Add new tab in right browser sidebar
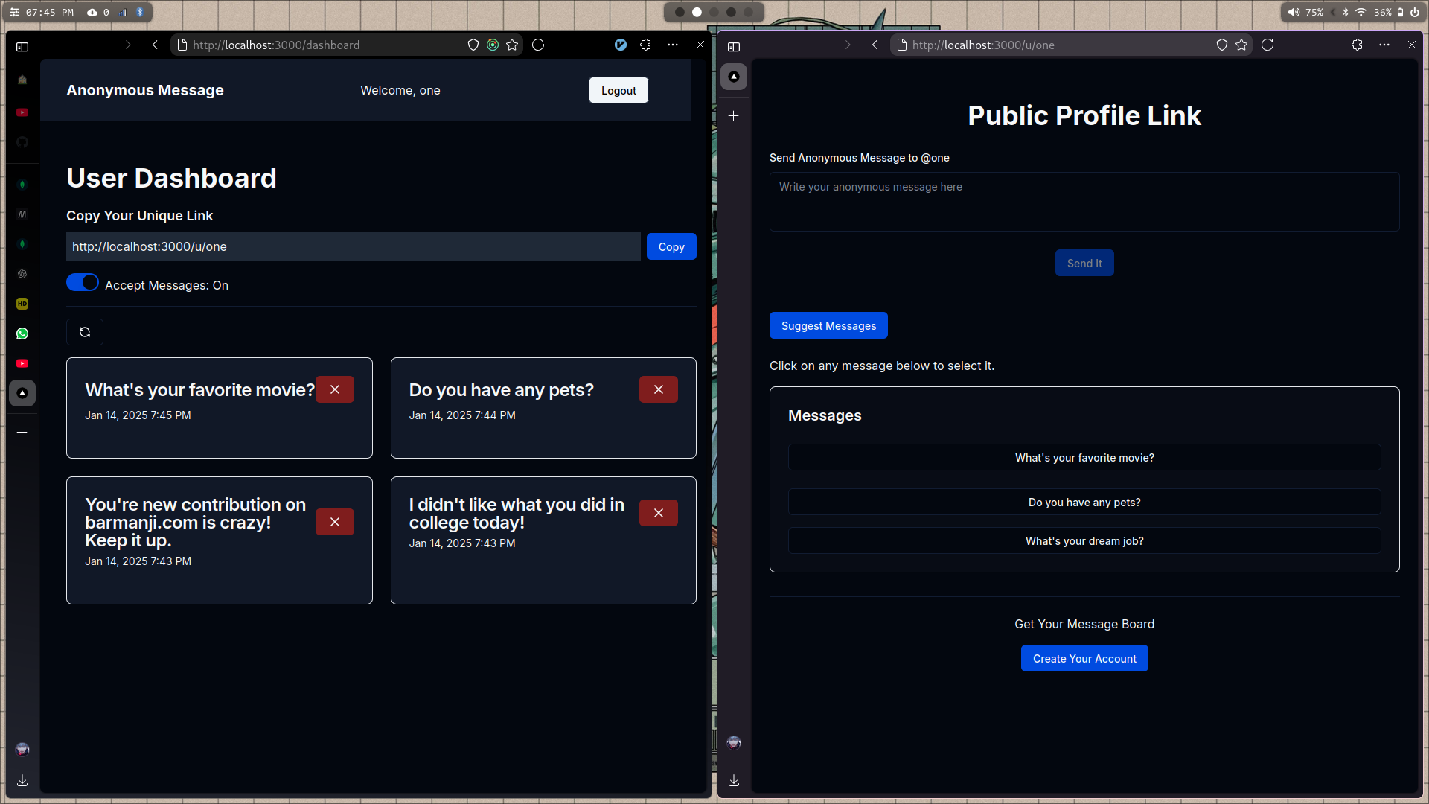This screenshot has width=1429, height=804. tap(734, 116)
